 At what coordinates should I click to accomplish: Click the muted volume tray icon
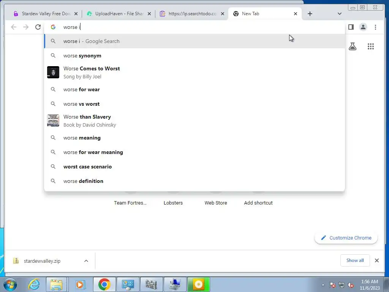(351, 285)
